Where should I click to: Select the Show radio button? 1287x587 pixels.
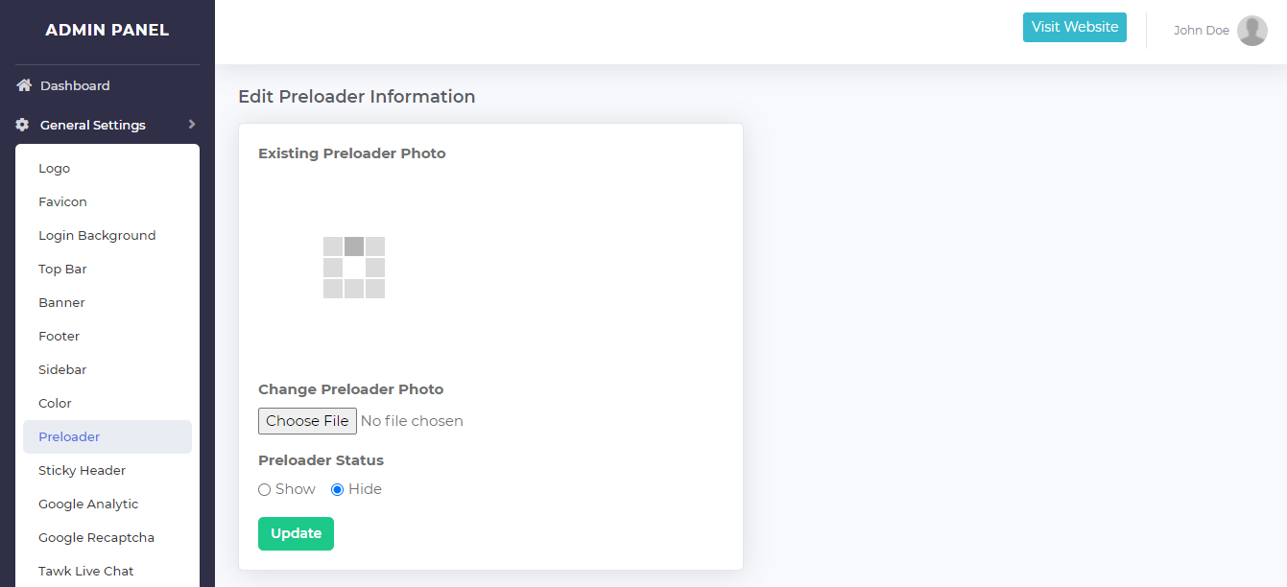coord(265,490)
